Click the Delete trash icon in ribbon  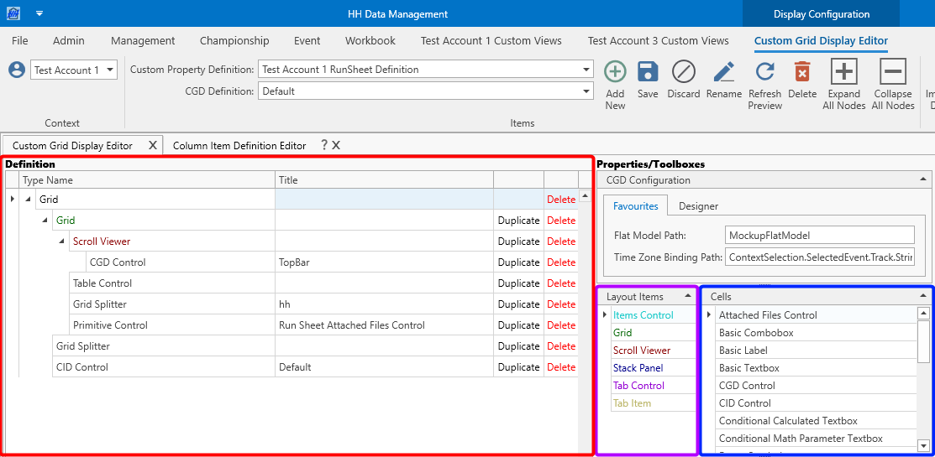(802, 71)
